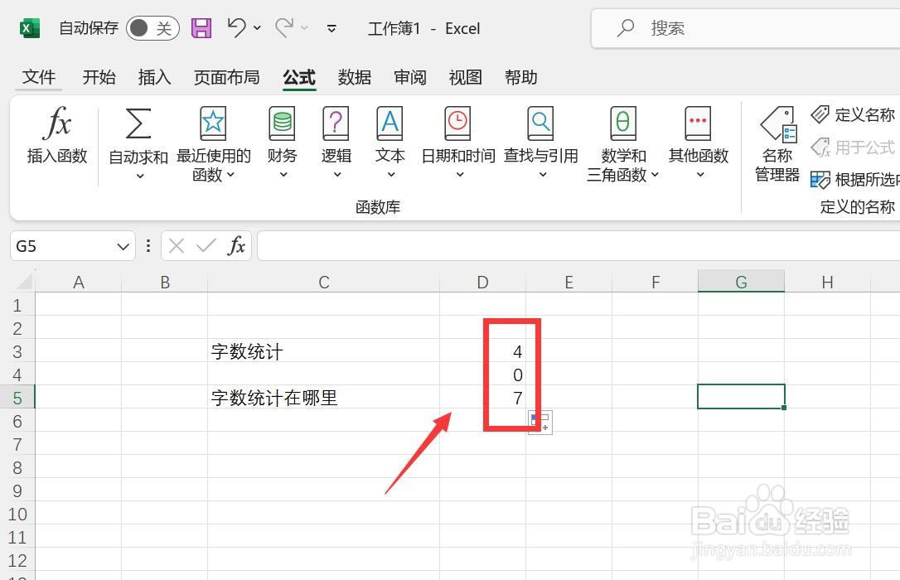
Task: Select cell D3 with value 4
Action: 482,351
